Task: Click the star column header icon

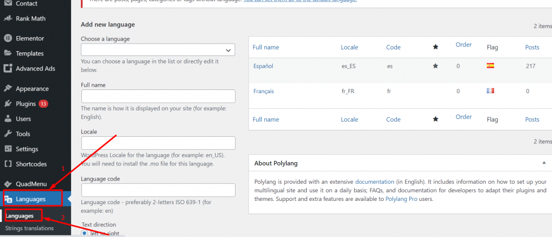Action: coord(436,47)
